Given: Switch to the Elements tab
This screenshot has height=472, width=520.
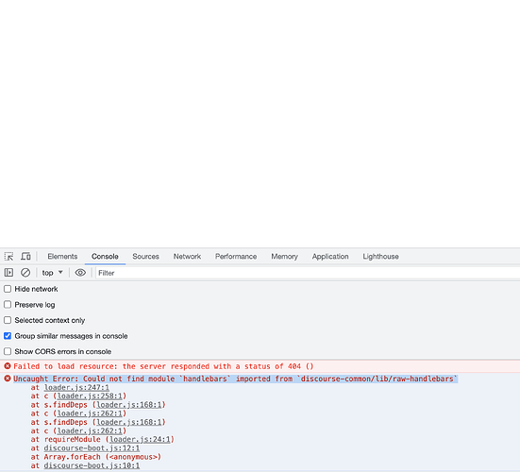Looking at the screenshot, I should click(x=62, y=257).
